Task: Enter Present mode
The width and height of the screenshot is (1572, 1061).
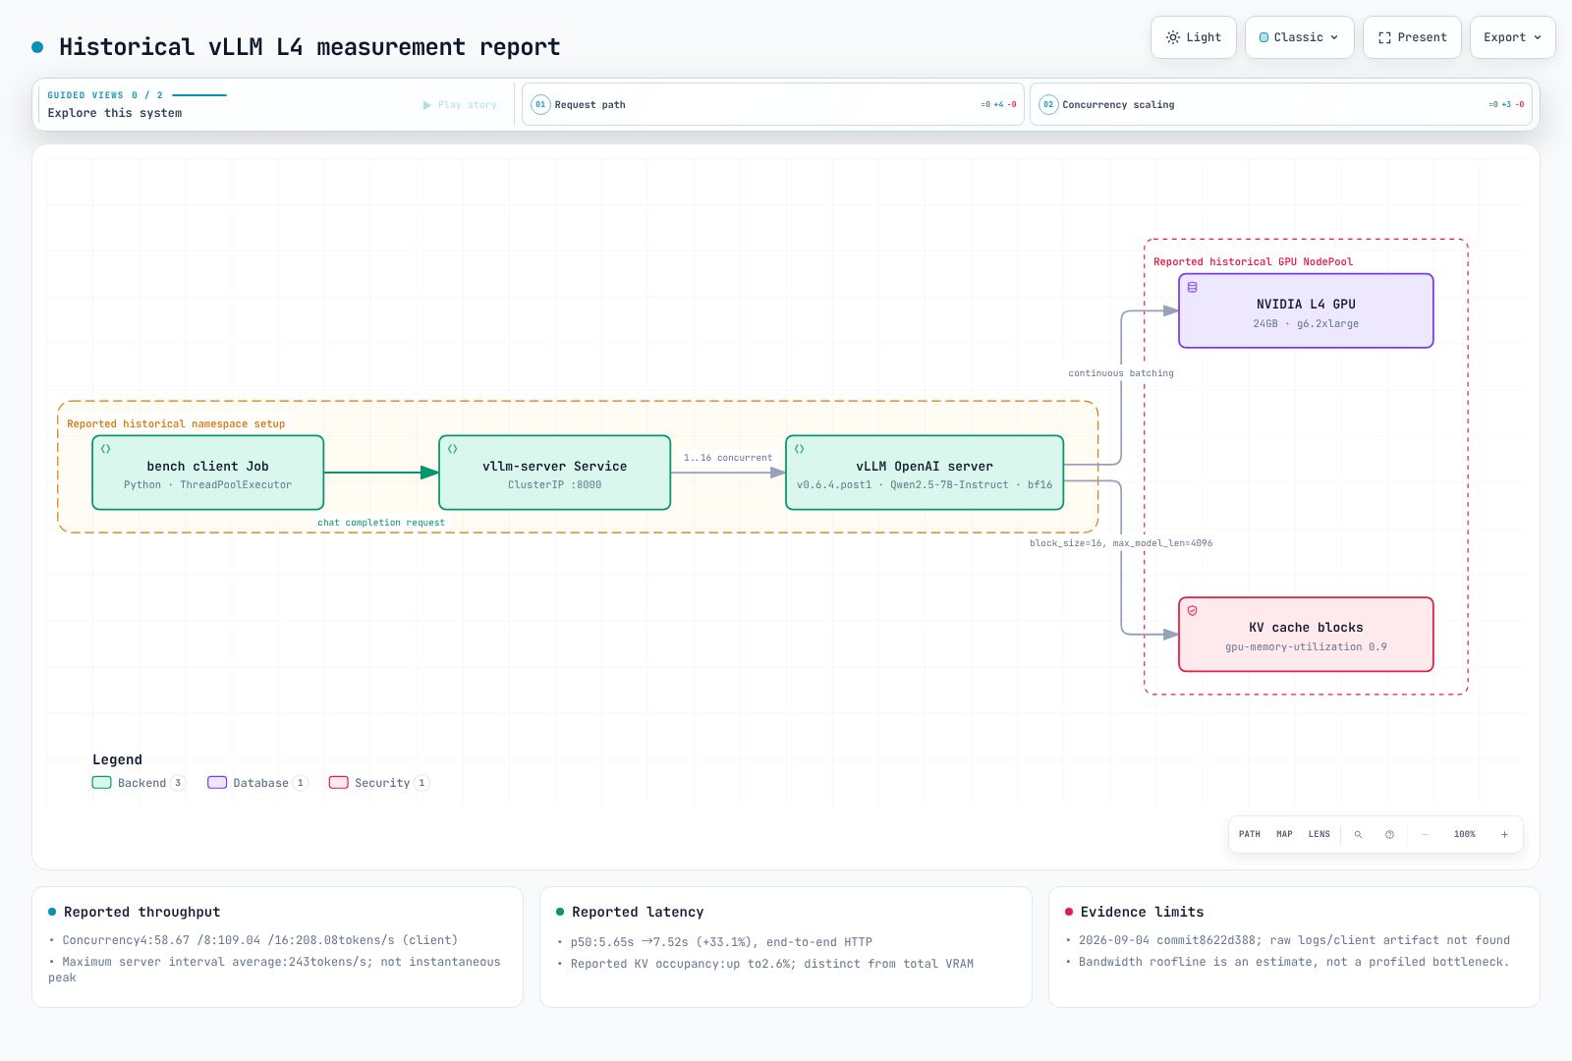Action: pyautogui.click(x=1412, y=37)
